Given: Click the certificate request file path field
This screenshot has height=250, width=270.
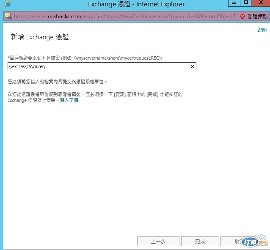Looking at the screenshot, I should [x=102, y=66].
